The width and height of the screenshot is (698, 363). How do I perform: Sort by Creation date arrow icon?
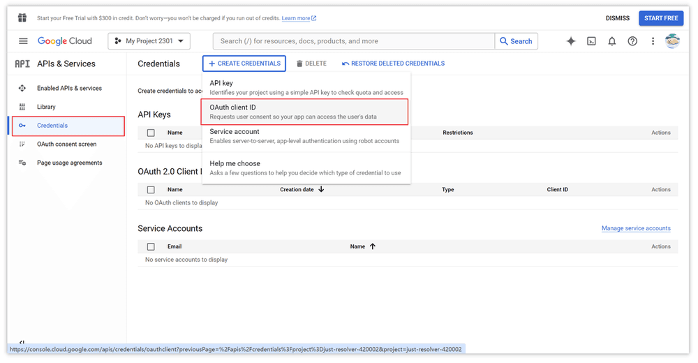(x=321, y=189)
